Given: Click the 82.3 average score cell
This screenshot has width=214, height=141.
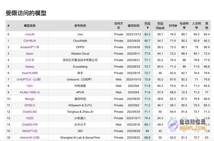Looking at the screenshot, I should 147,34.
